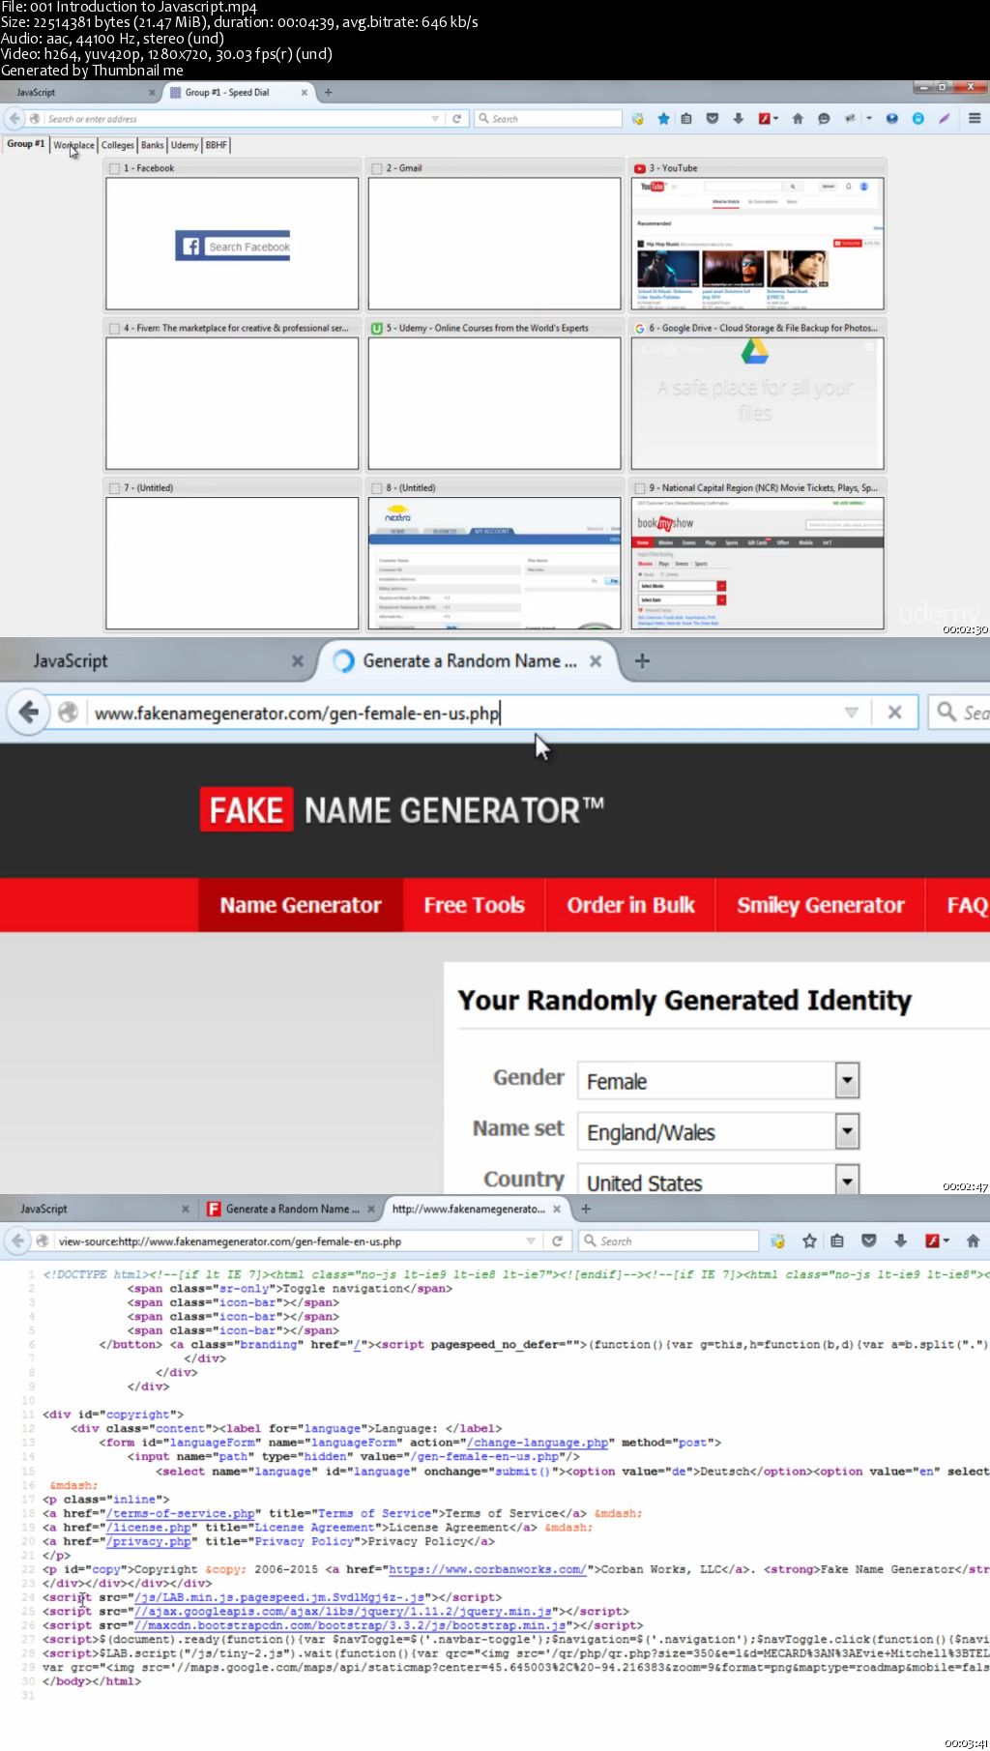This screenshot has height=1751, width=990.
Task: Click back arrow in Speed Dial frame
Action: tap(15, 119)
